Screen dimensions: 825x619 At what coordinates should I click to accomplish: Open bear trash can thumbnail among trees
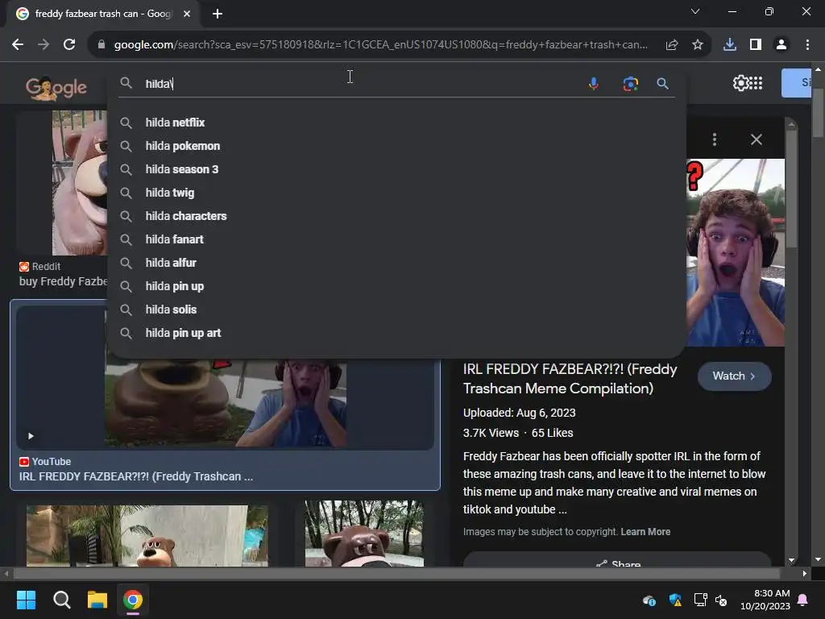364,534
